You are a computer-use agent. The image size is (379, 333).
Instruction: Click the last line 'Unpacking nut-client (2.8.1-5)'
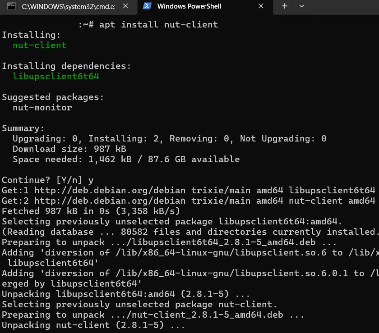(93, 325)
